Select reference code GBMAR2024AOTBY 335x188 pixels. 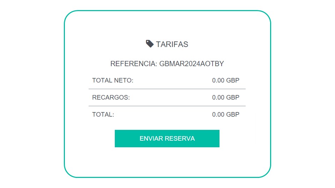tap(192, 64)
